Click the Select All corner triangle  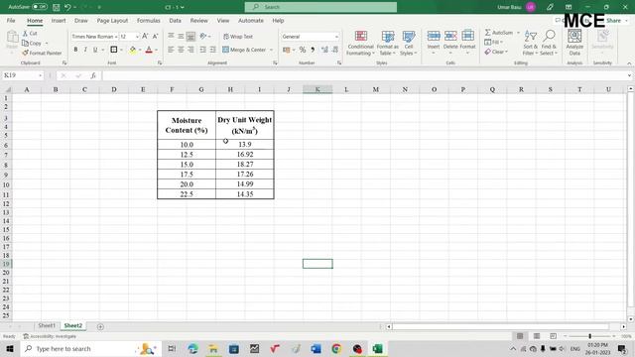coord(7,89)
